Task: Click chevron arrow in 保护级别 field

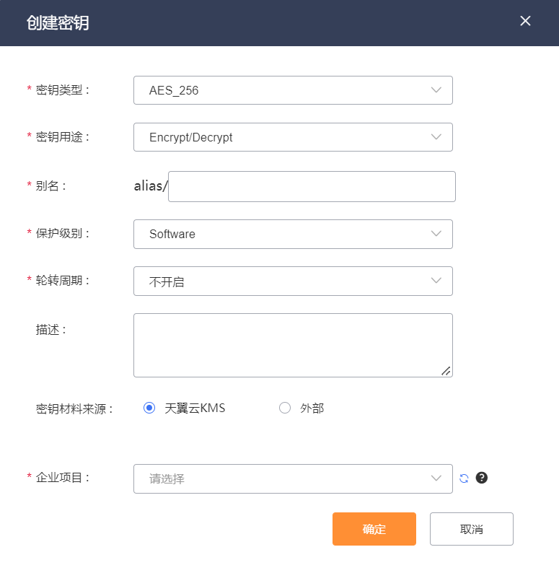Action: click(x=436, y=234)
